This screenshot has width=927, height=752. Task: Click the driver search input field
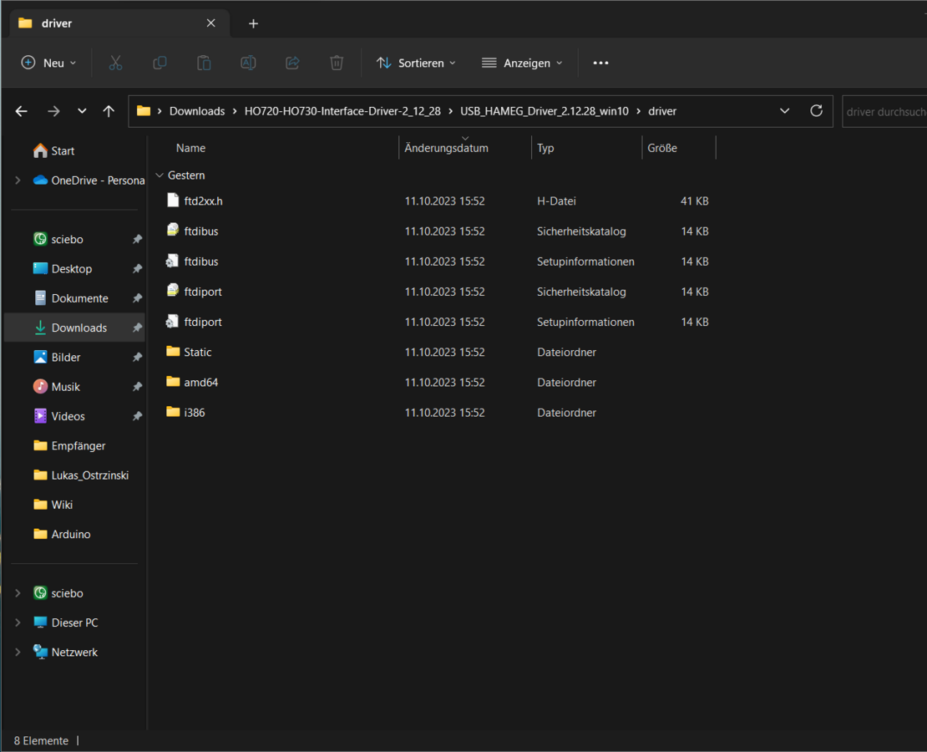click(x=884, y=111)
